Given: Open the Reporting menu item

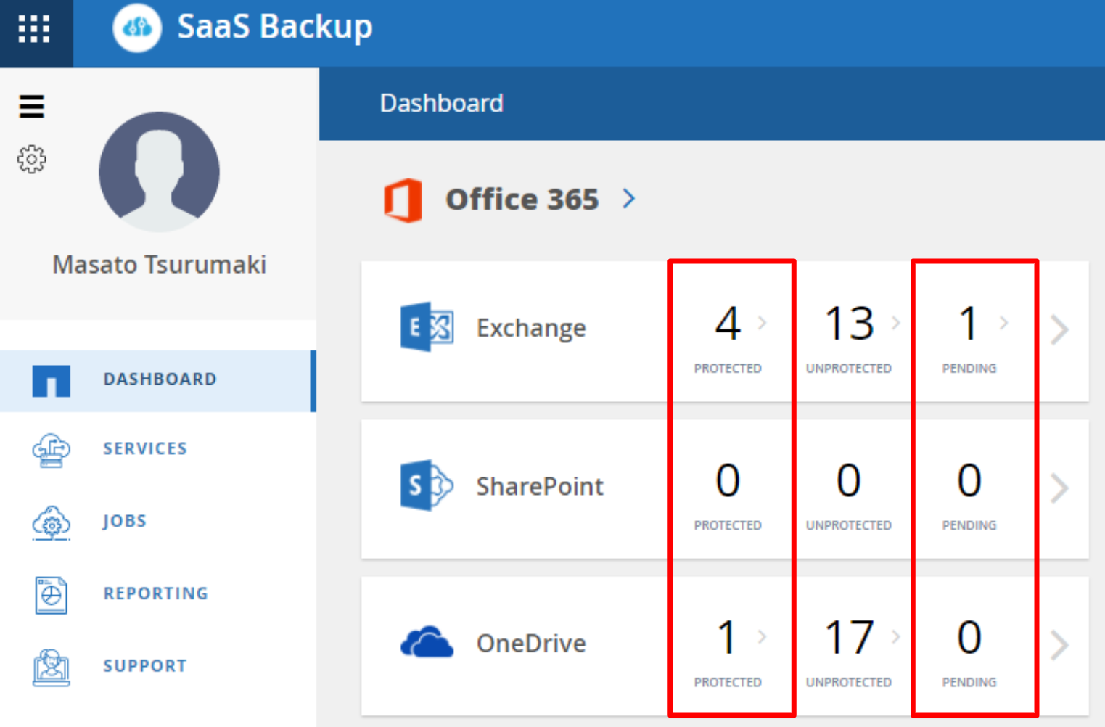Looking at the screenshot, I should (x=156, y=593).
